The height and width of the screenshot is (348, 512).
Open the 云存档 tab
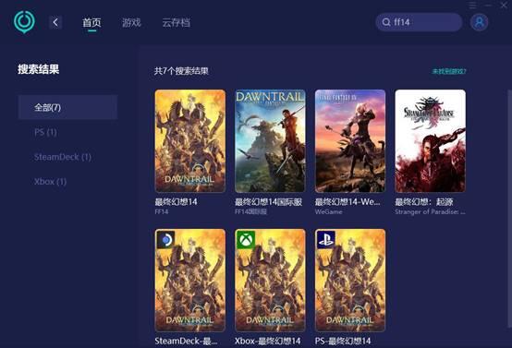(176, 22)
